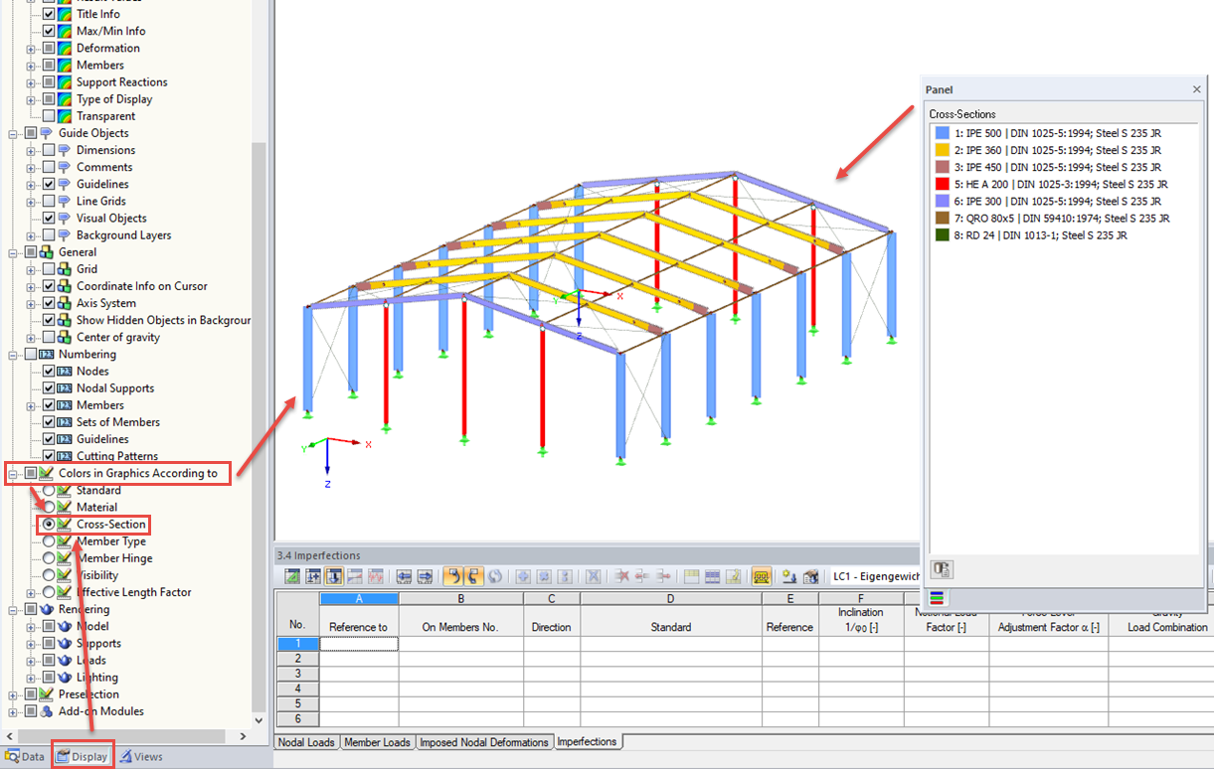Screen dimensions: 1214x769
Task: Switch to the Views navigator tab
Action: (x=141, y=756)
